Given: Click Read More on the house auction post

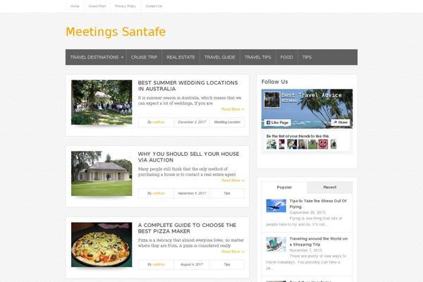Looking at the screenshot, I should 233,180.
